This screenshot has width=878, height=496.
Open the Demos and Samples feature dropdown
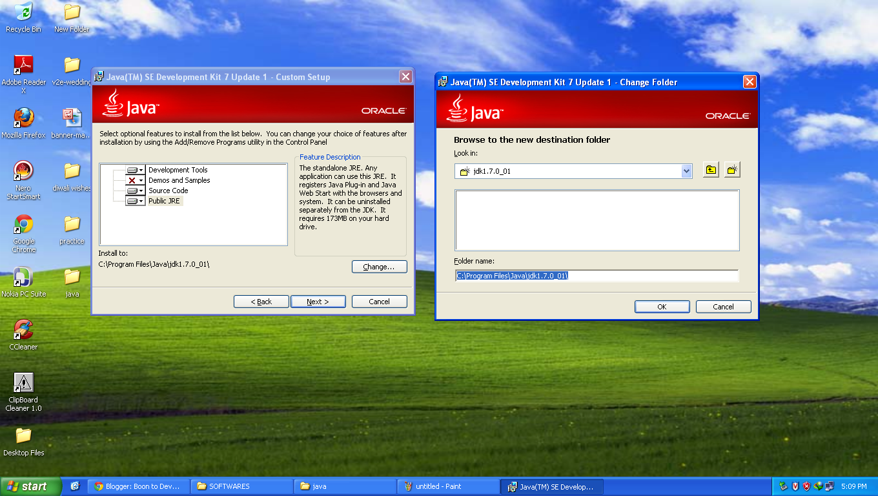coord(135,180)
